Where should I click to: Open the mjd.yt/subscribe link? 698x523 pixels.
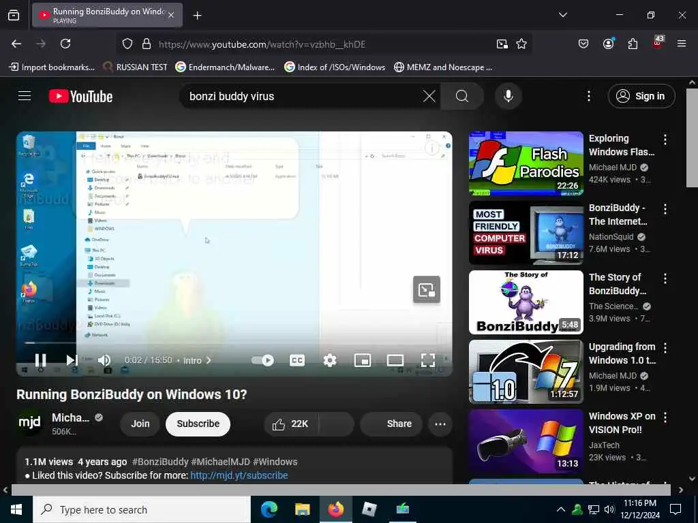click(239, 475)
